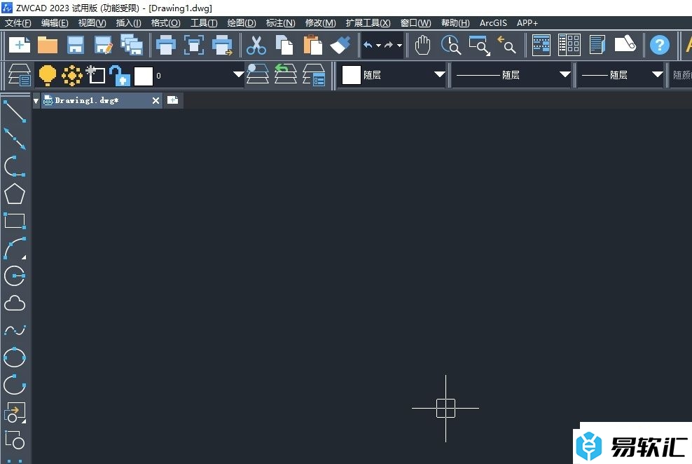Save the drawing with the floppy icon
The height and width of the screenshot is (464, 692).
(76, 45)
